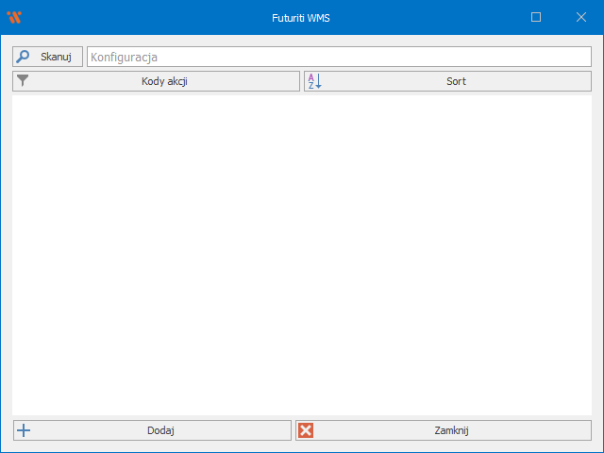Image resolution: width=604 pixels, height=453 pixels.
Task: Click the window title text Futuriti WMS
Action: (x=301, y=17)
